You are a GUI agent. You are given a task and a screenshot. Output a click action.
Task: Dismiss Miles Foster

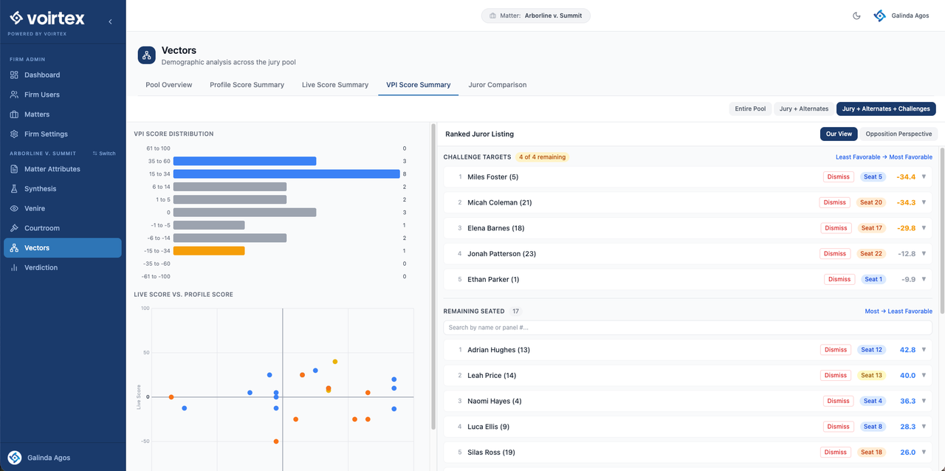(837, 177)
